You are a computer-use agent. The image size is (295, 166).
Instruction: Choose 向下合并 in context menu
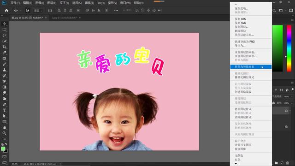point(240,141)
